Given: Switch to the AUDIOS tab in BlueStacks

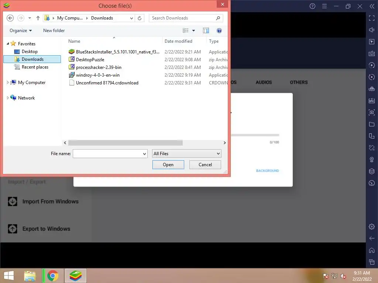Looking at the screenshot, I should click(x=264, y=82).
